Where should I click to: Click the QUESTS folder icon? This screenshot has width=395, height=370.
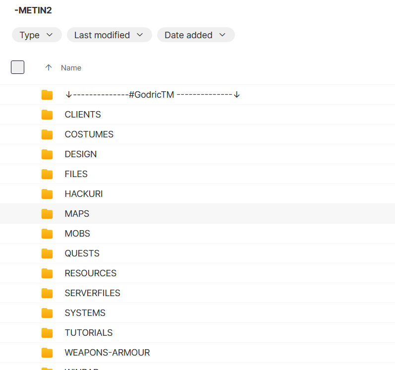(x=47, y=253)
